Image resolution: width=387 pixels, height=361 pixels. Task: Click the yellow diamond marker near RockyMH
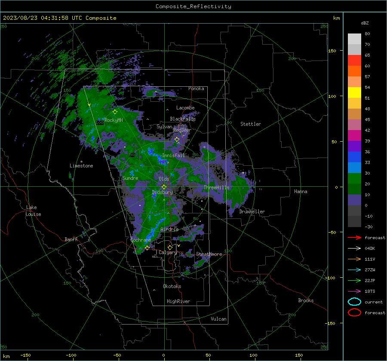(x=115, y=112)
